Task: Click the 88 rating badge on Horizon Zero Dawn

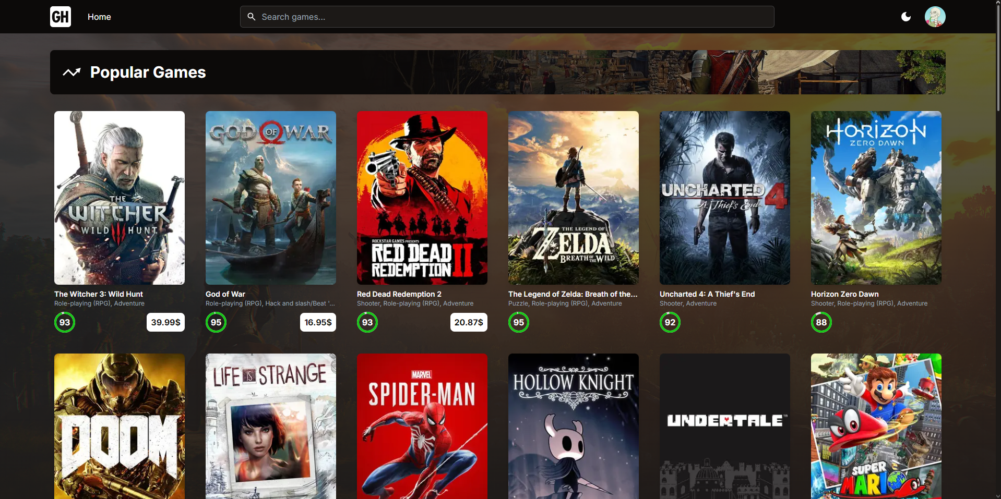Action: coord(820,322)
